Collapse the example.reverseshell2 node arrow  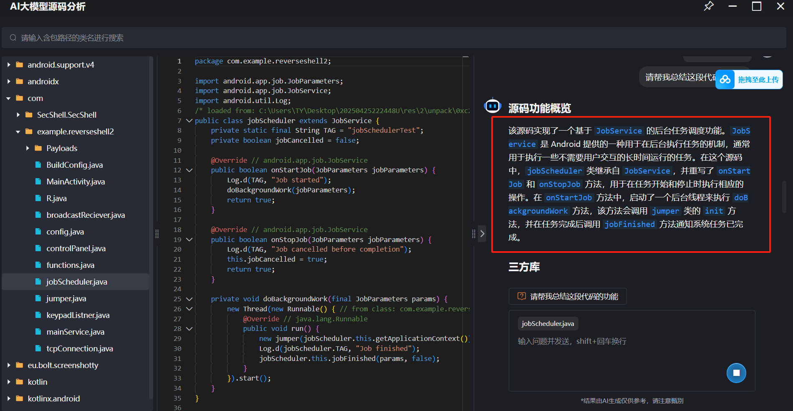click(18, 132)
